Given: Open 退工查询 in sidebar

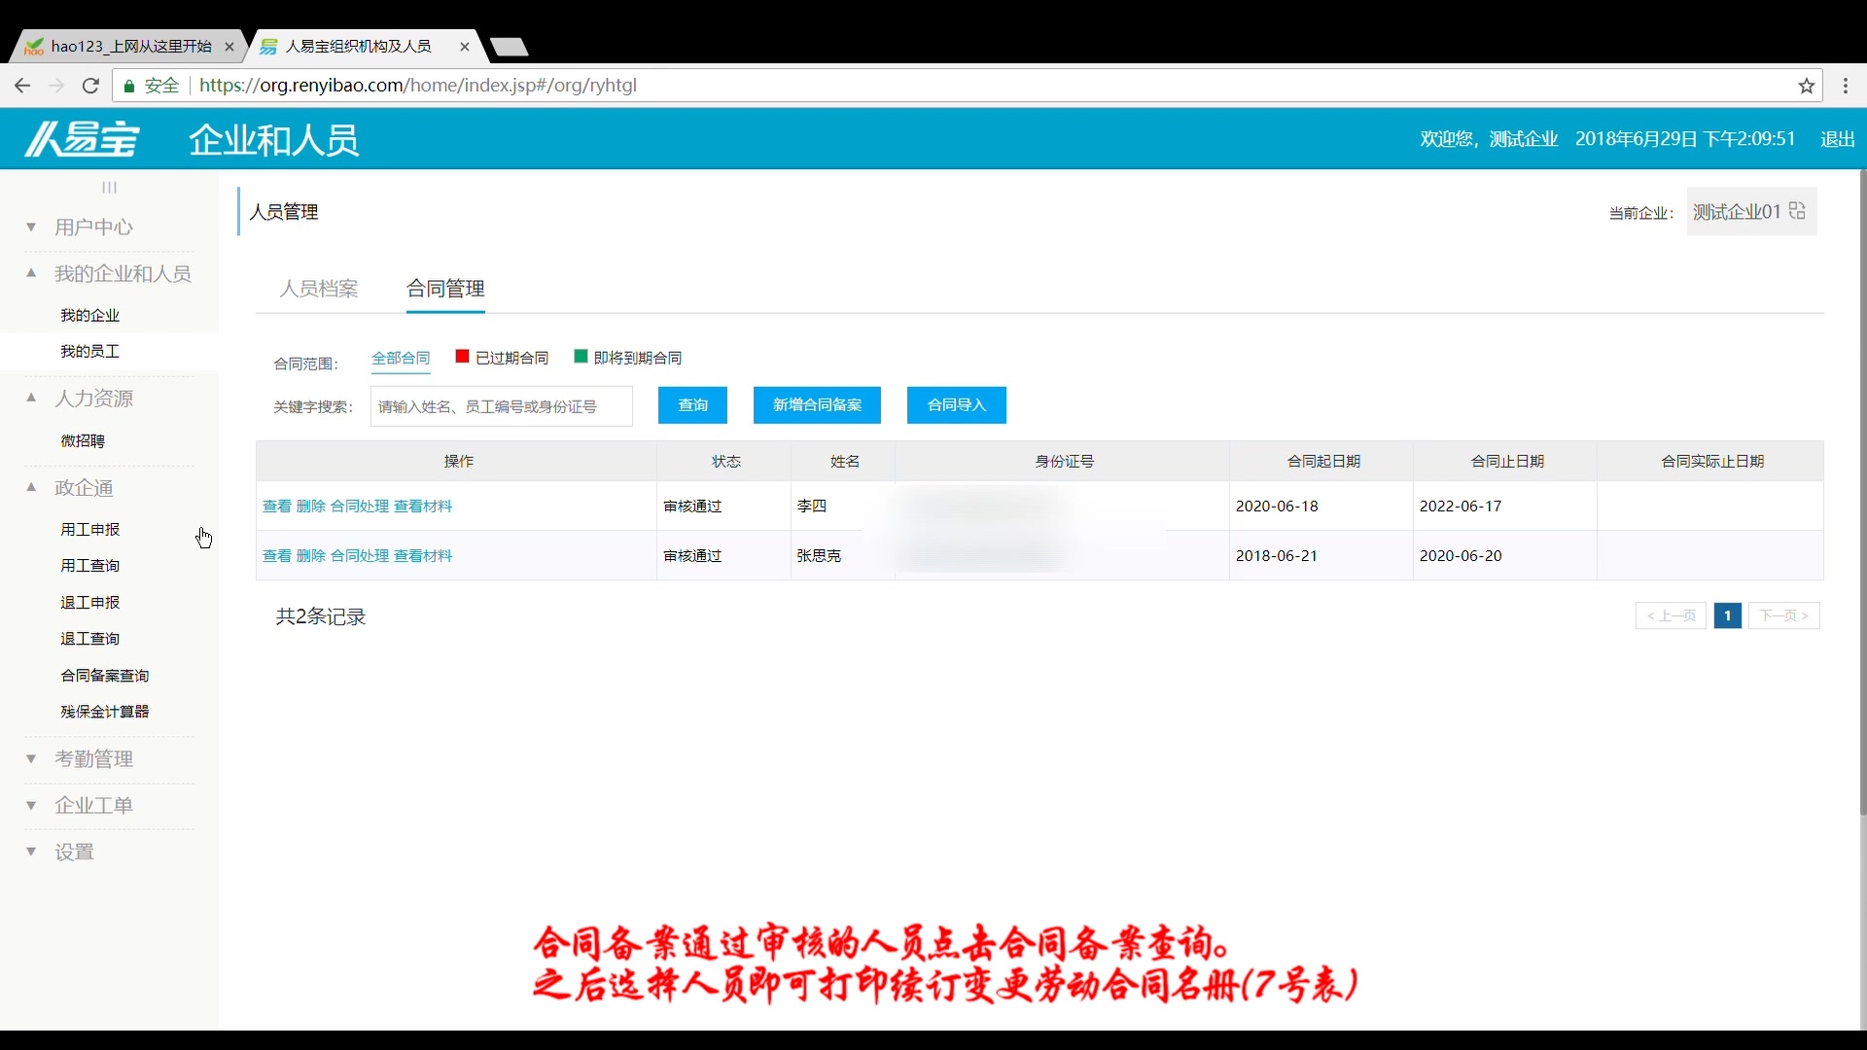Looking at the screenshot, I should point(89,638).
